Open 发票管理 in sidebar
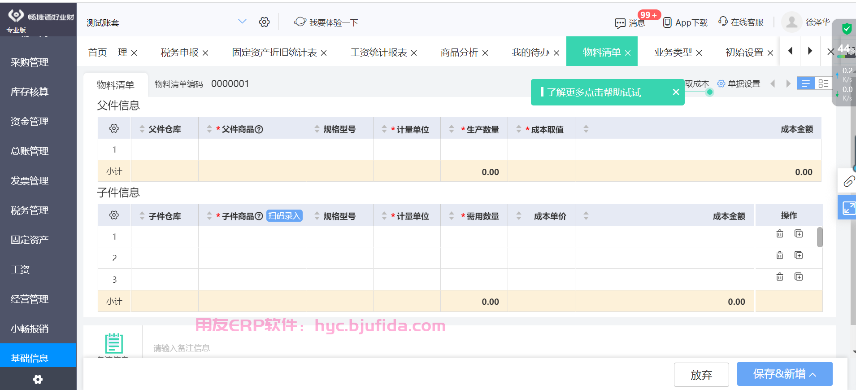856x390 pixels. pos(30,181)
